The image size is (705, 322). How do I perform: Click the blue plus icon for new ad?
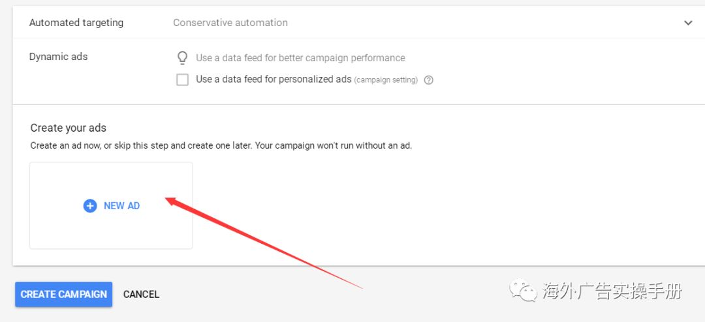pos(90,206)
